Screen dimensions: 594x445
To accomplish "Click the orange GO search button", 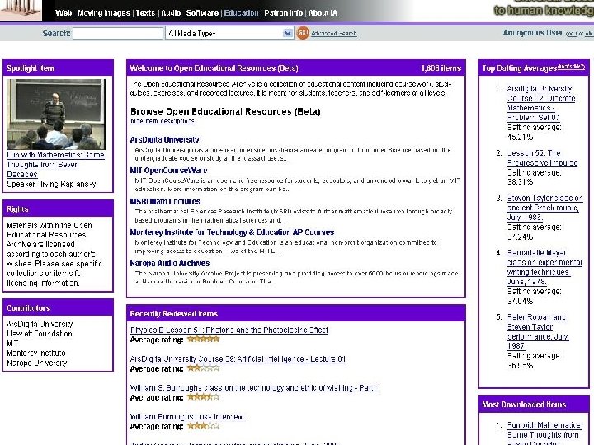I will 303,33.
